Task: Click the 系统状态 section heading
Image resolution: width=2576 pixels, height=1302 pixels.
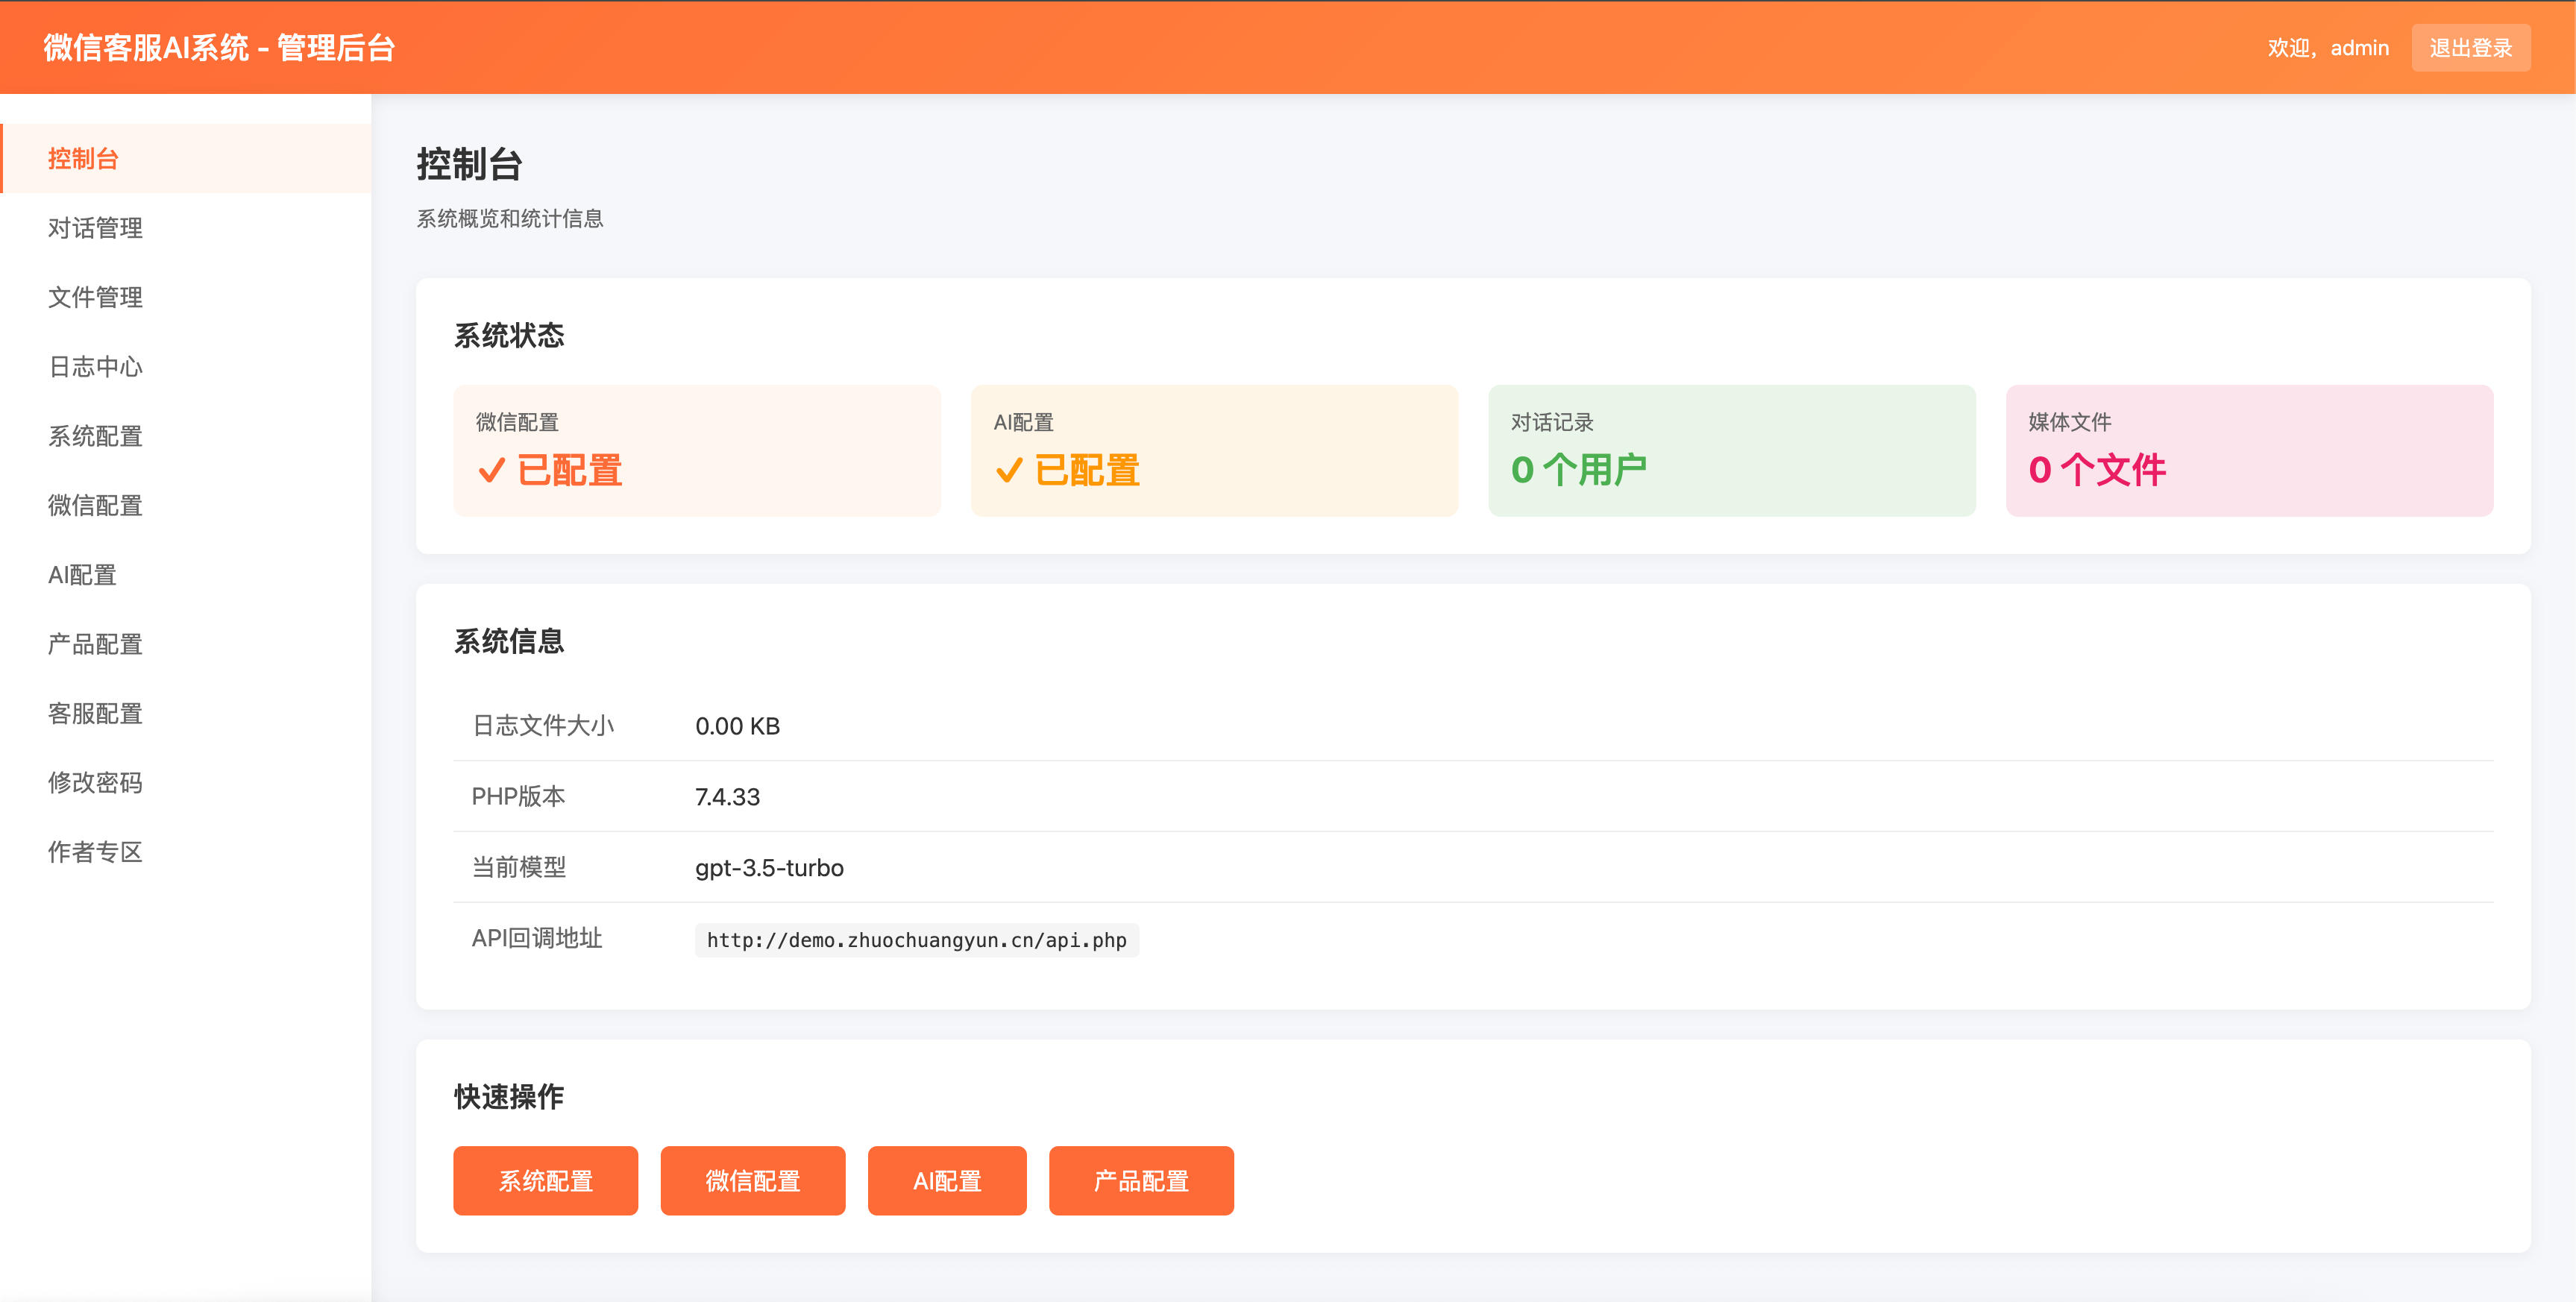Action: (509, 335)
